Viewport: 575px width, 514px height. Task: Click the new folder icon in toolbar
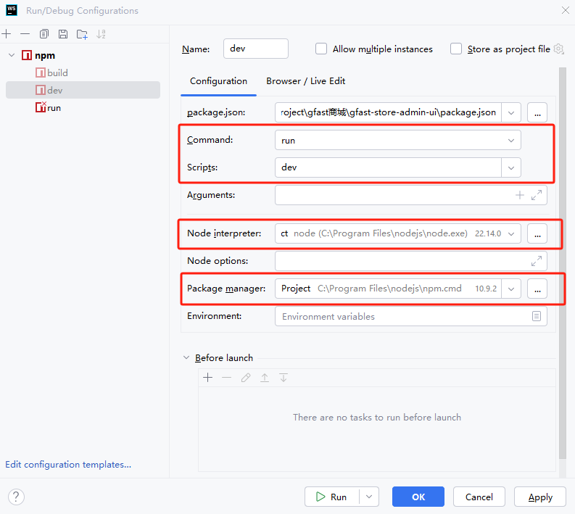tap(82, 34)
